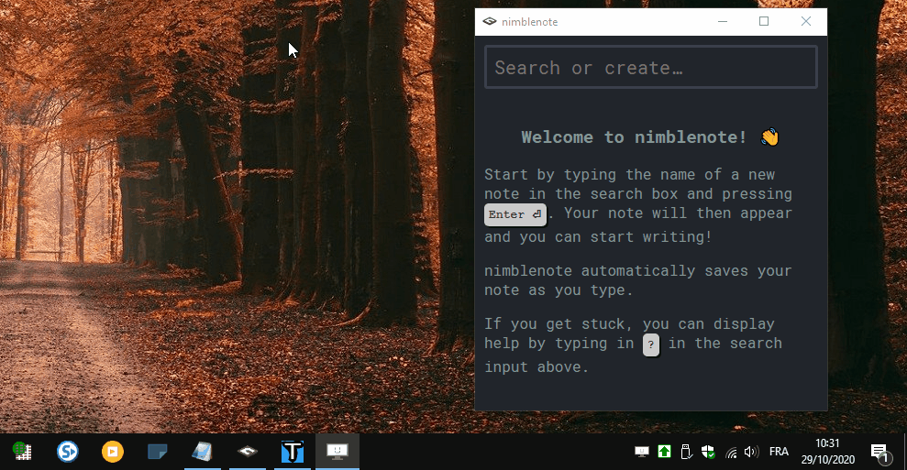Open the clock showing 10:31 29/10/2020
Image resolution: width=907 pixels, height=470 pixels.
pos(828,452)
